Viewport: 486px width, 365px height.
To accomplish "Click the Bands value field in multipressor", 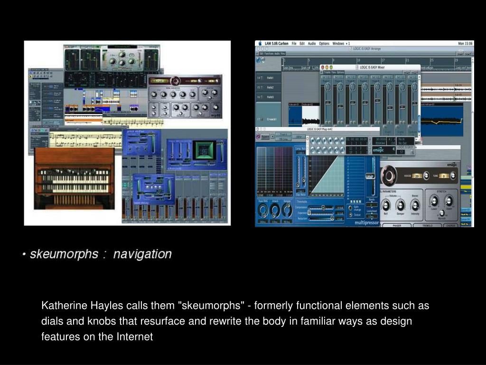I will 371,205.
